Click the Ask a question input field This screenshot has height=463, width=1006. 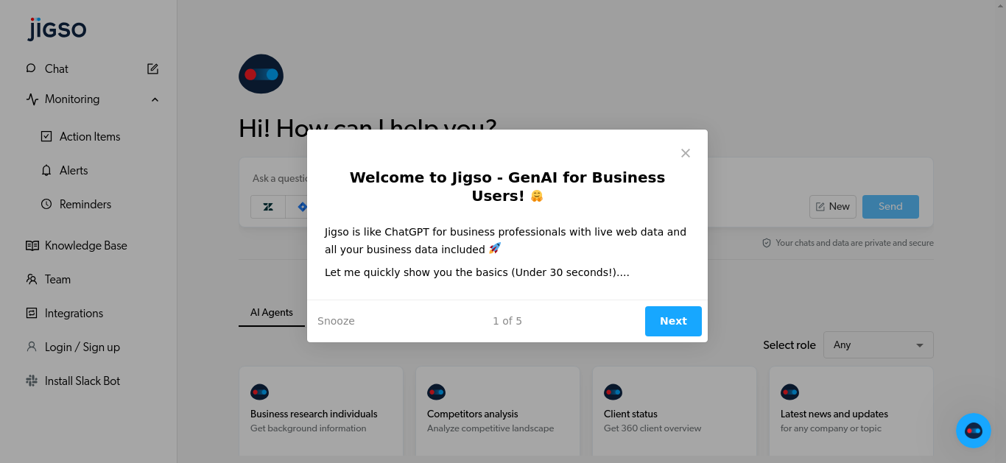point(585,178)
